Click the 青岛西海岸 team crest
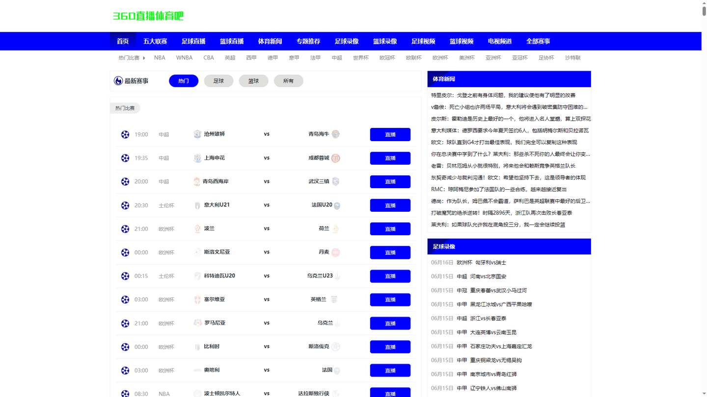The image size is (707, 397). click(197, 181)
